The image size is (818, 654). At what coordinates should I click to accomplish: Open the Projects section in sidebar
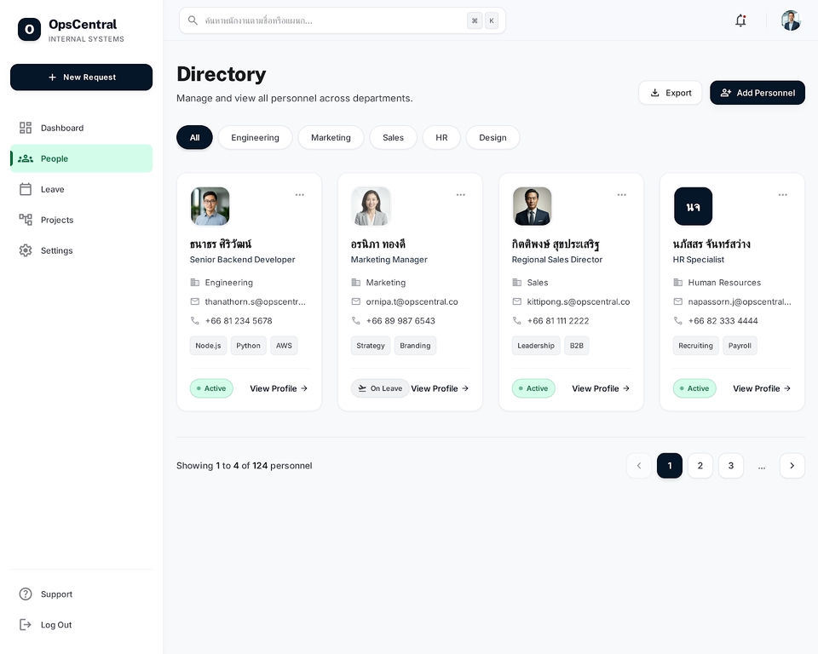coord(82,220)
